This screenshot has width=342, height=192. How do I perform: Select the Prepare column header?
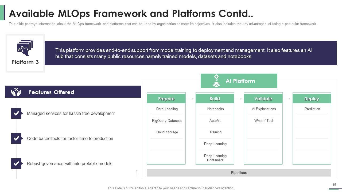tap(166, 99)
